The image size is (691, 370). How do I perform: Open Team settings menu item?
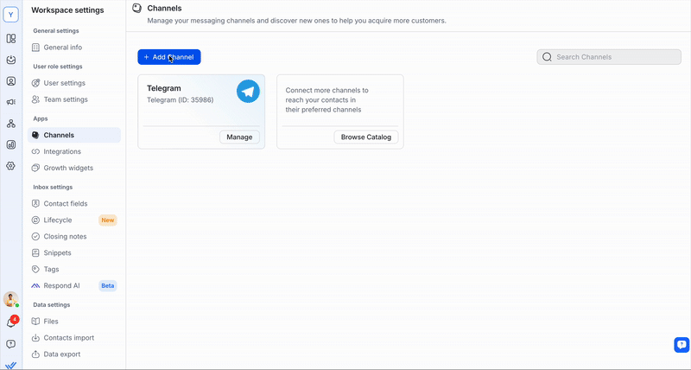click(66, 99)
